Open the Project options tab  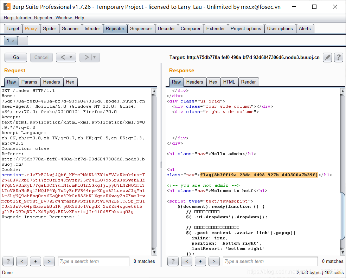[246, 29]
